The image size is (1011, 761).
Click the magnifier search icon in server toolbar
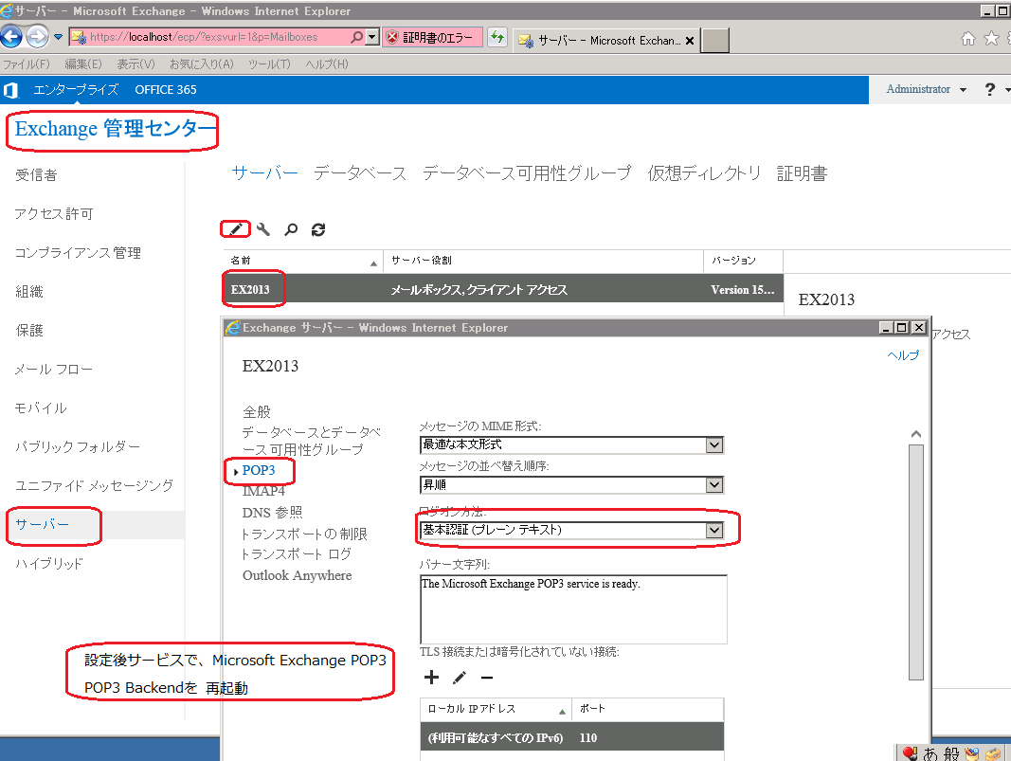pyautogui.click(x=291, y=229)
